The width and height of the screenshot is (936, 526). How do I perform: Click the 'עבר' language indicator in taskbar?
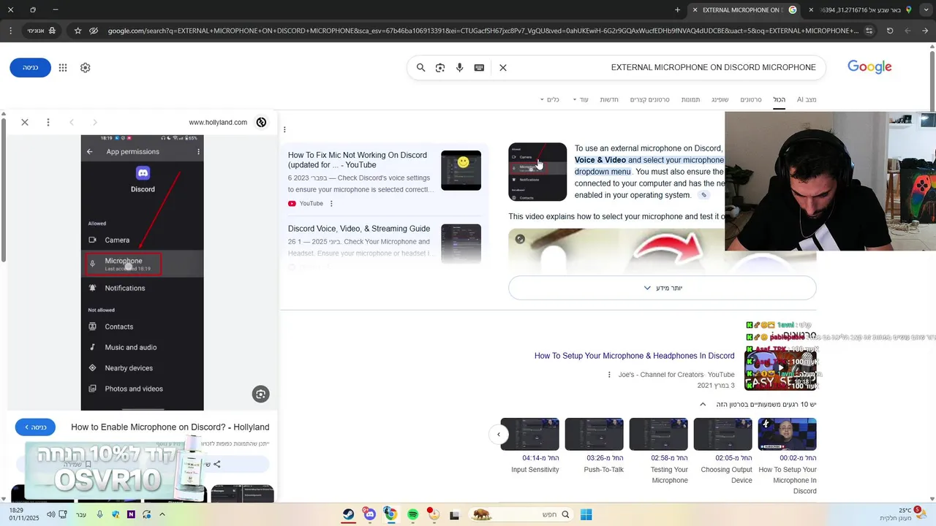coord(81,514)
